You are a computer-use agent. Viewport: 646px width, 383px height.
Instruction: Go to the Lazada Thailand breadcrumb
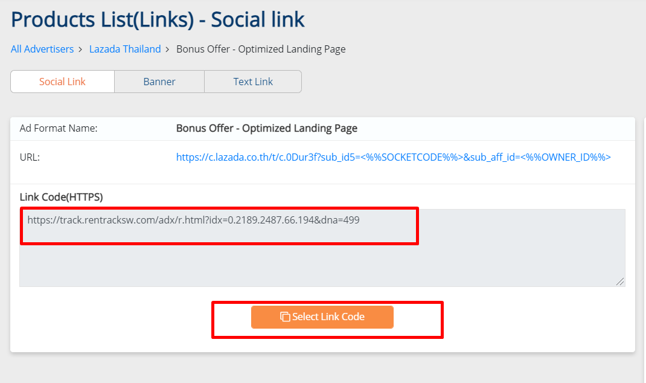coord(125,49)
